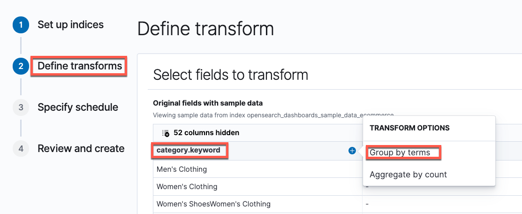Click Original fields with sample data label
The width and height of the screenshot is (522, 214).
pos(208,103)
